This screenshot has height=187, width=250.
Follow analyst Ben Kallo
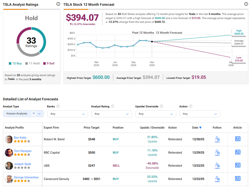point(217,139)
